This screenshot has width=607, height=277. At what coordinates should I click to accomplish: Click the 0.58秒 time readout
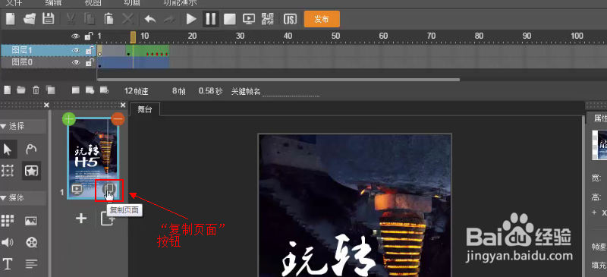tap(211, 91)
